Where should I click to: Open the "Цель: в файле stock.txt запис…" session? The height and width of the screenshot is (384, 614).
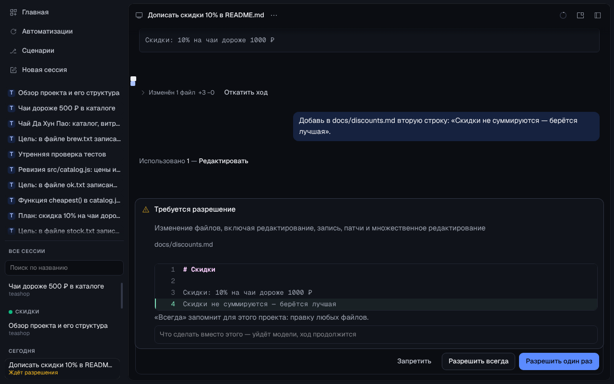(x=64, y=231)
